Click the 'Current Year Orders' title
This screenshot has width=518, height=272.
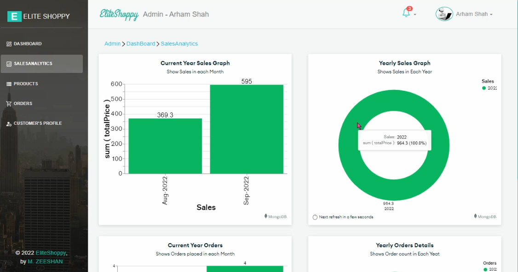point(195,245)
